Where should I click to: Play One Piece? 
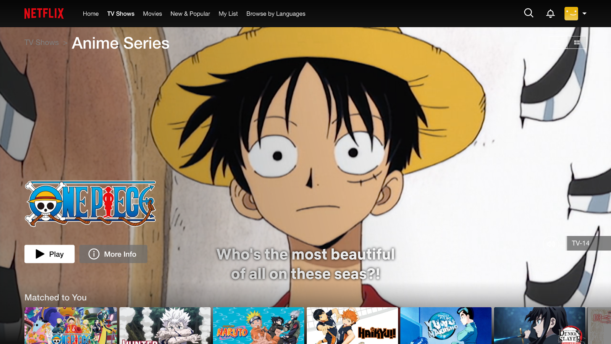click(x=50, y=254)
